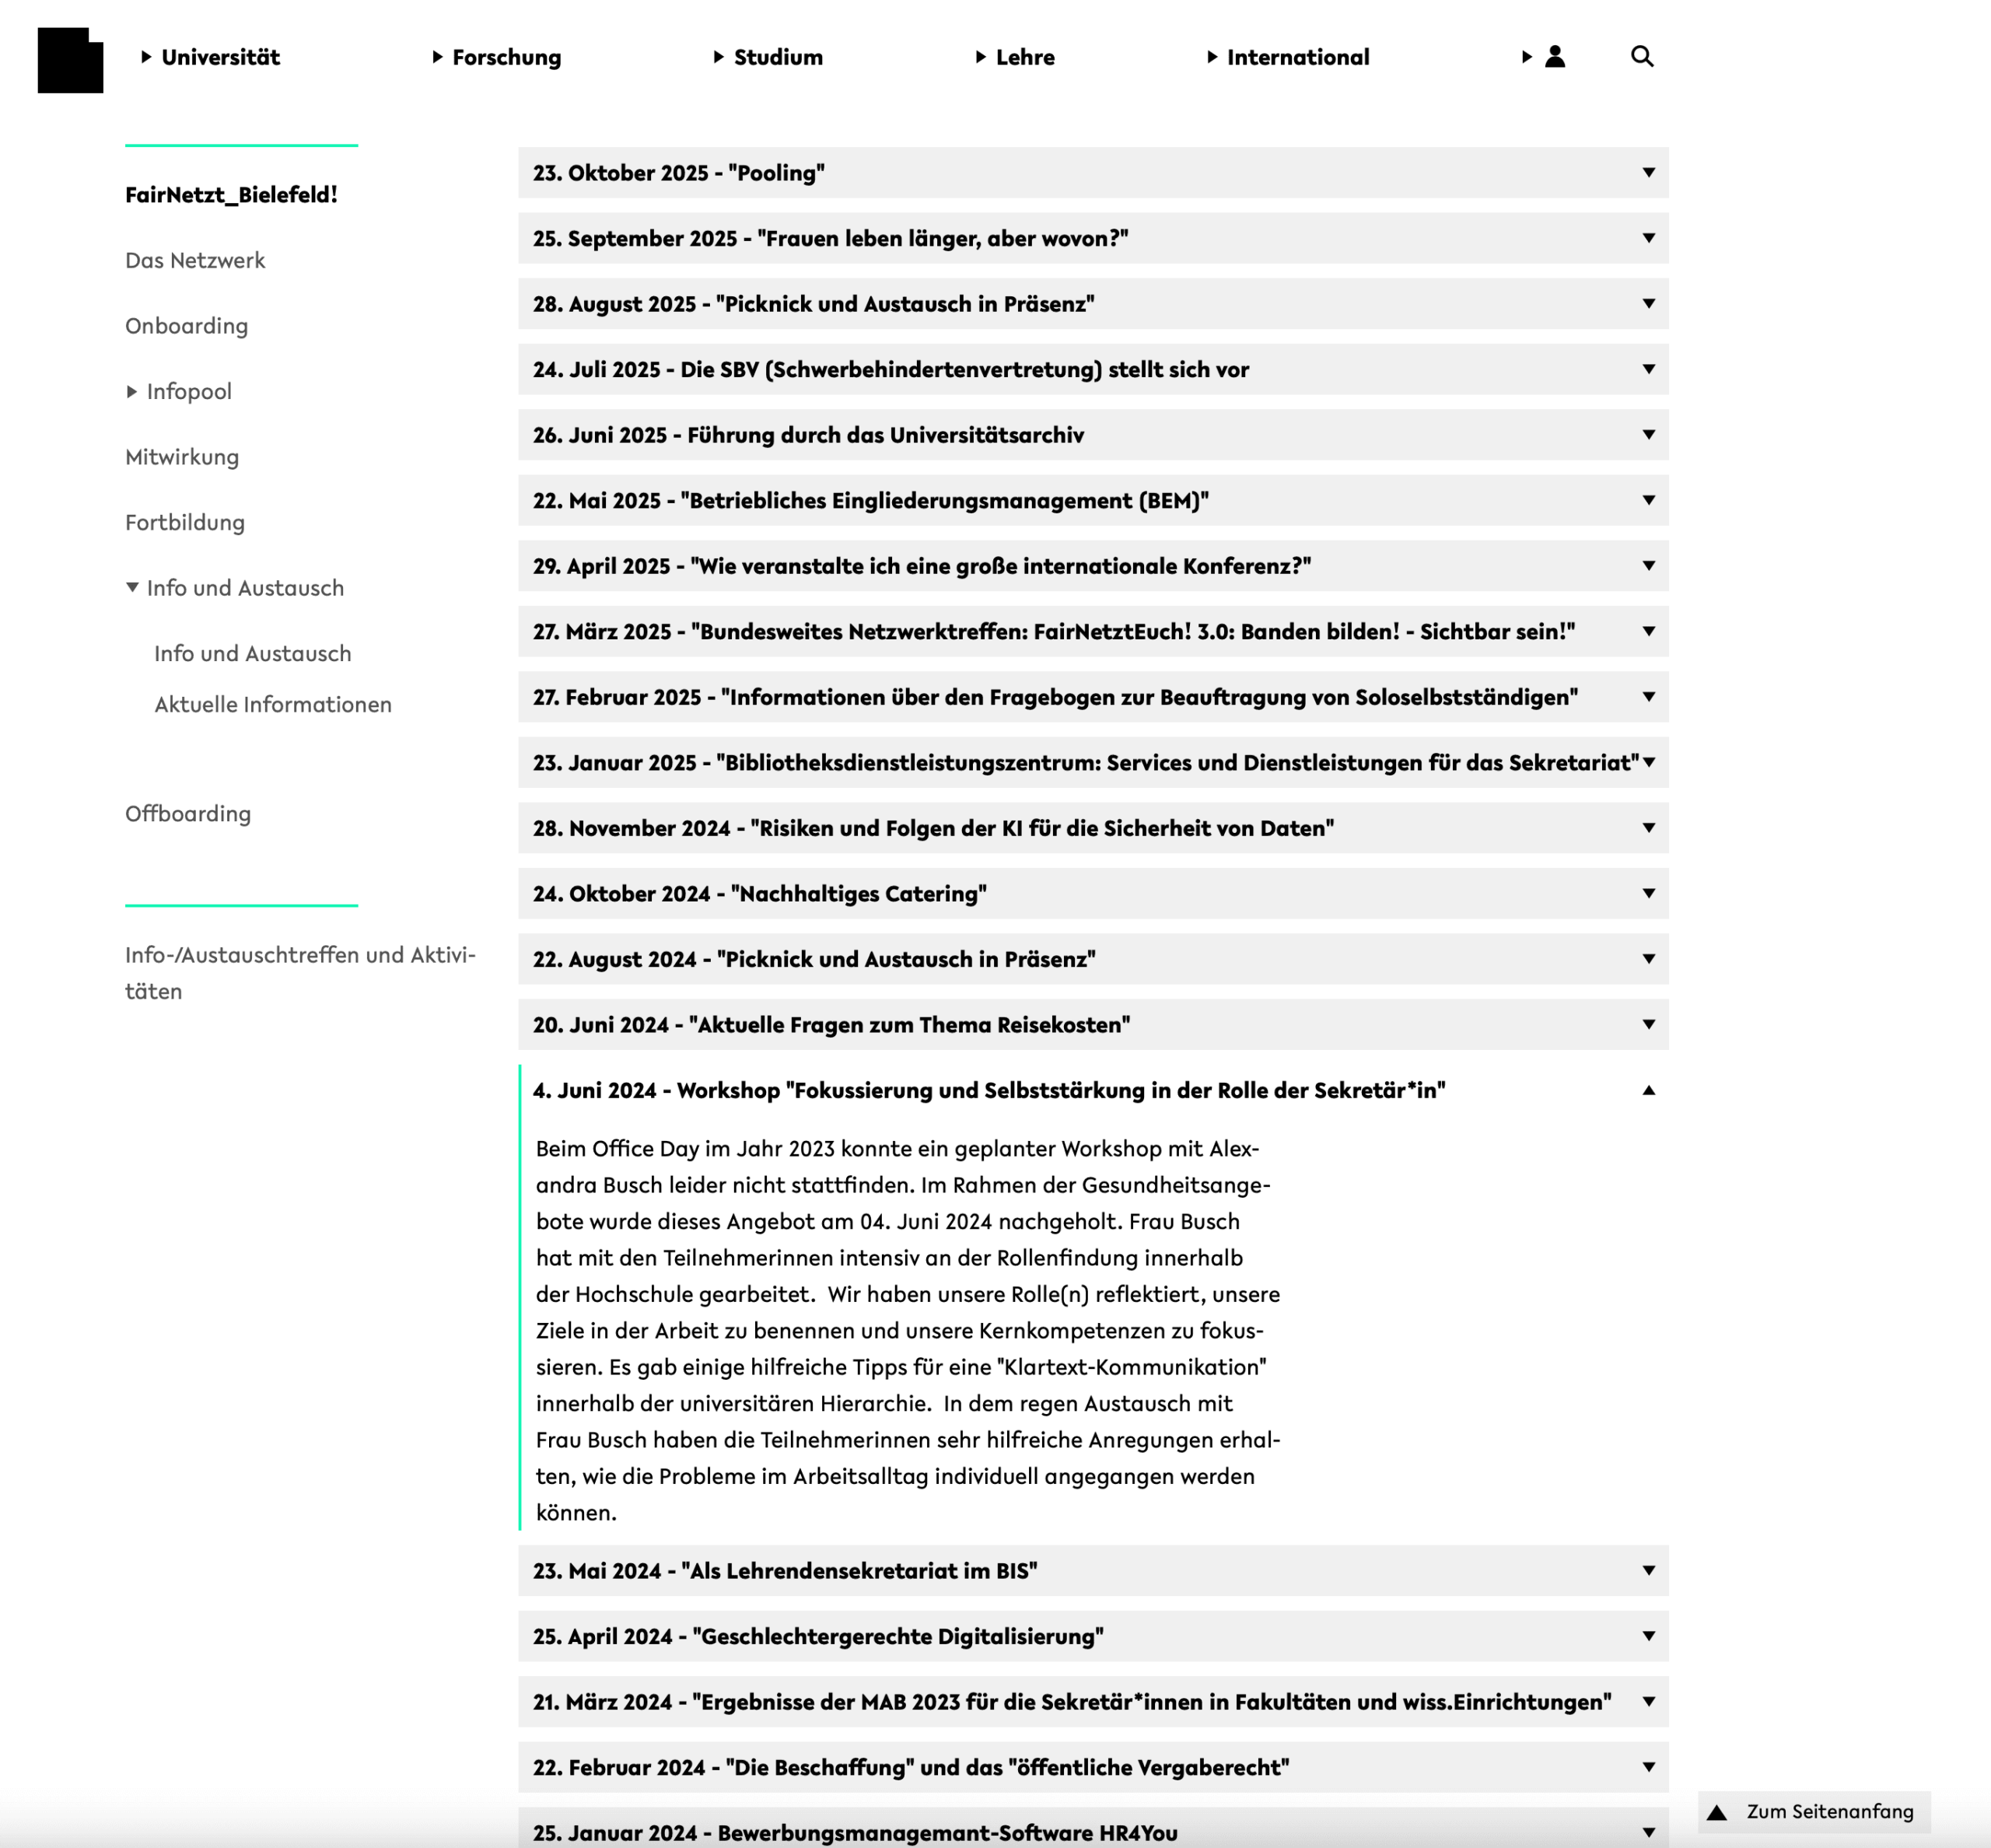
Task: Open the International navigation menu
Action: coord(1297,57)
